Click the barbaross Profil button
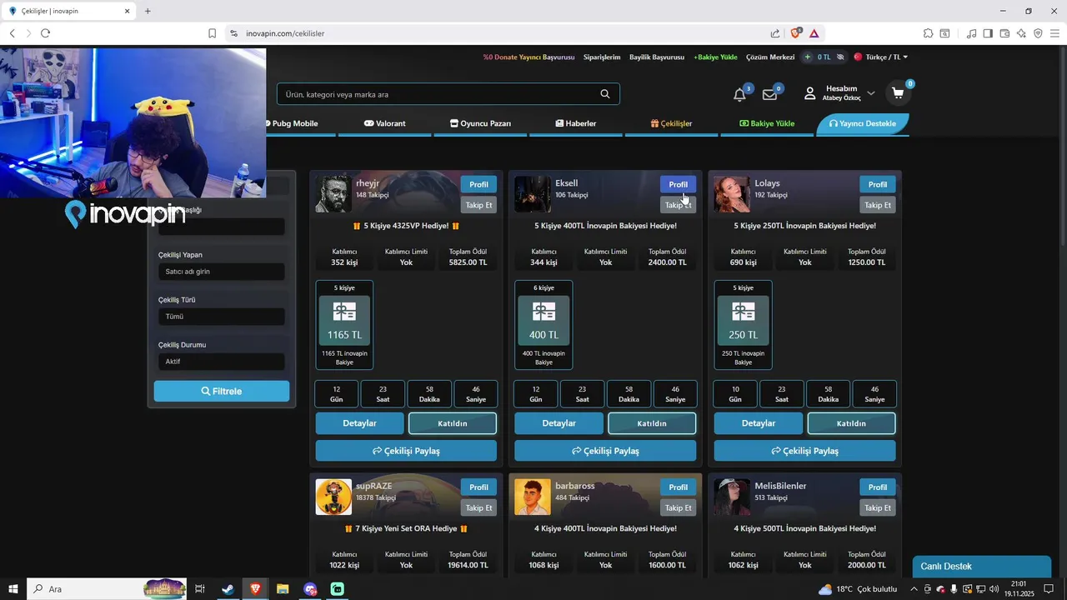1067x600 pixels. coord(678,487)
